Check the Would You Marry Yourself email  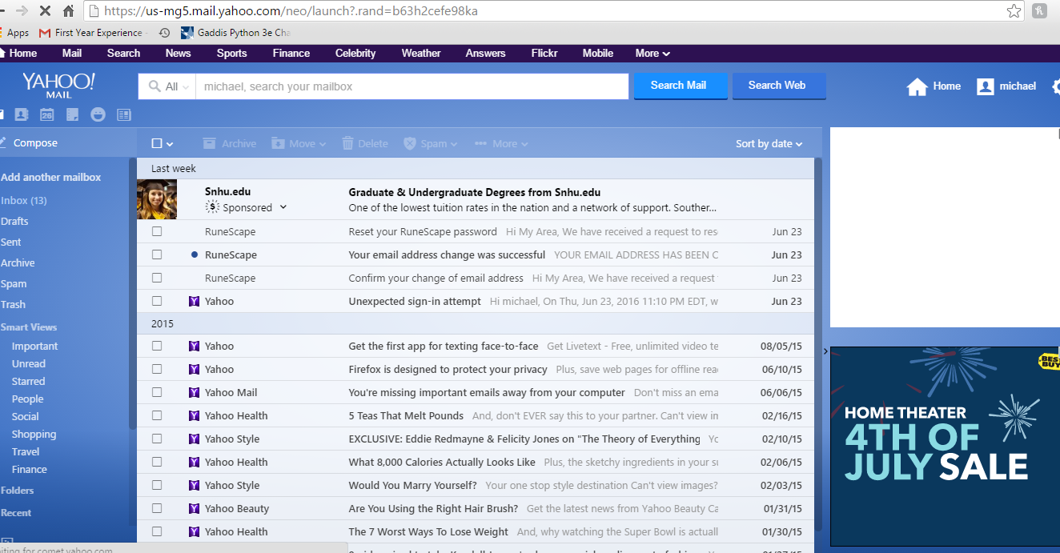(157, 485)
